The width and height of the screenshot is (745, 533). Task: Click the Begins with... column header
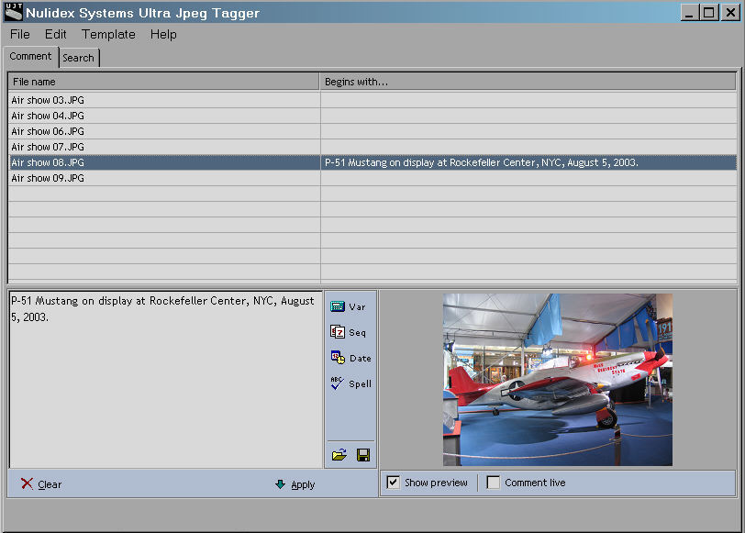point(528,82)
